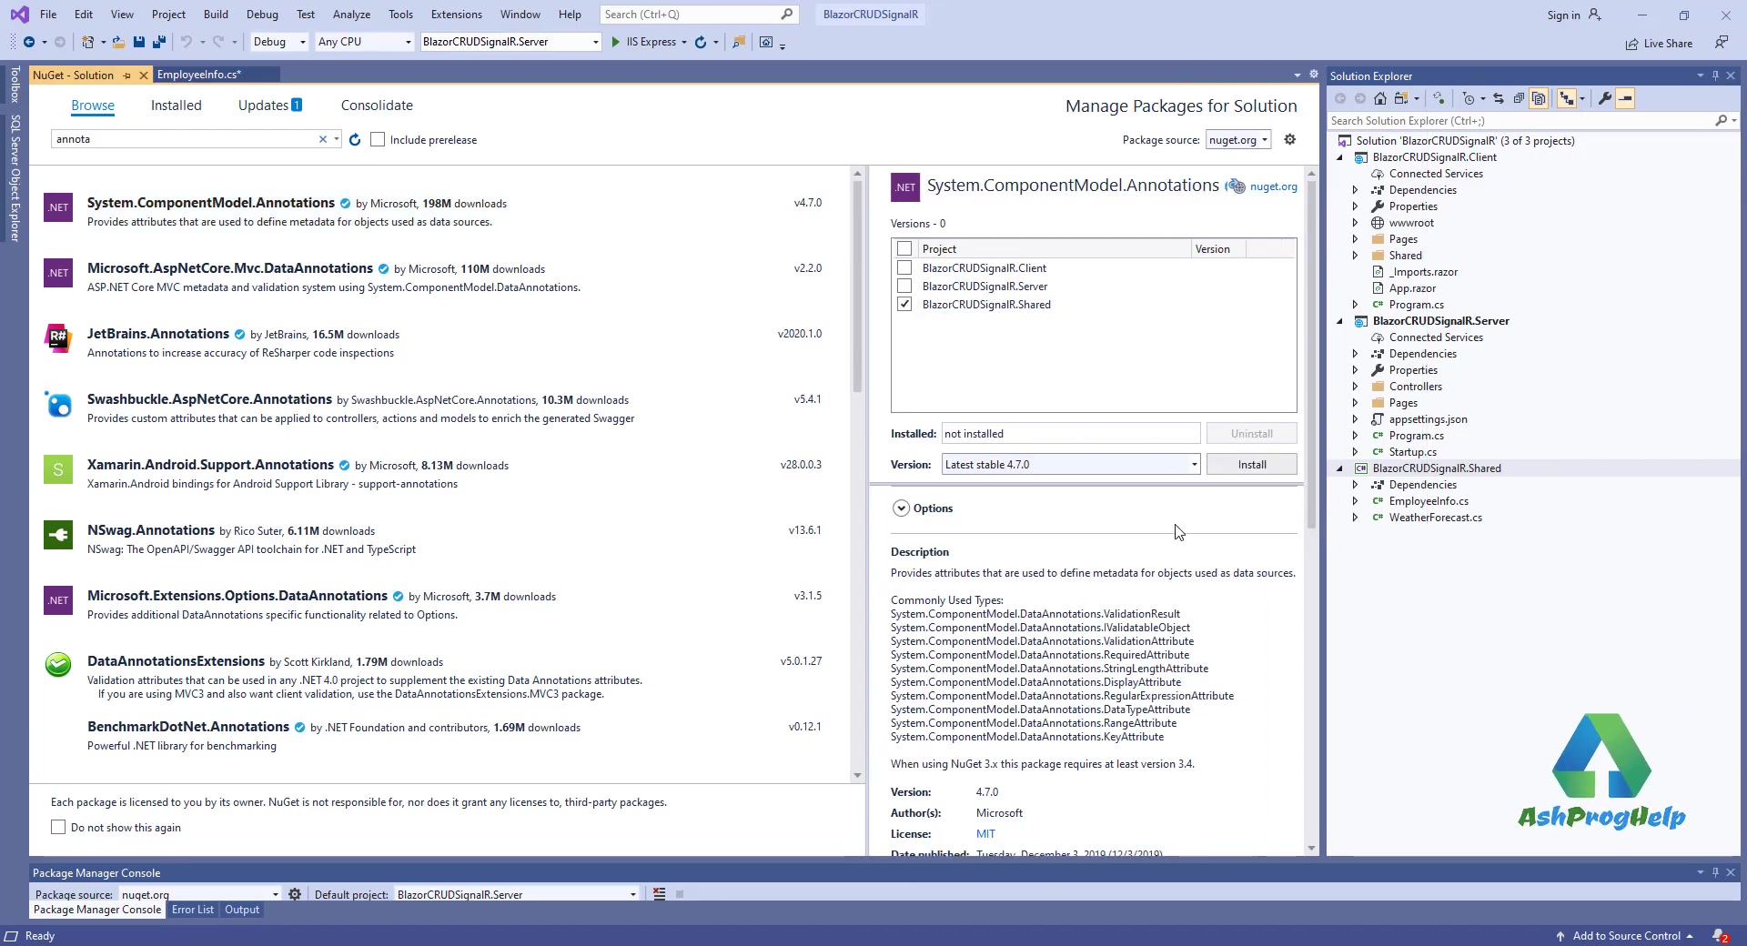Viewport: 1747px width, 946px height.
Task: Open the Extensions menu
Action: 457,14
